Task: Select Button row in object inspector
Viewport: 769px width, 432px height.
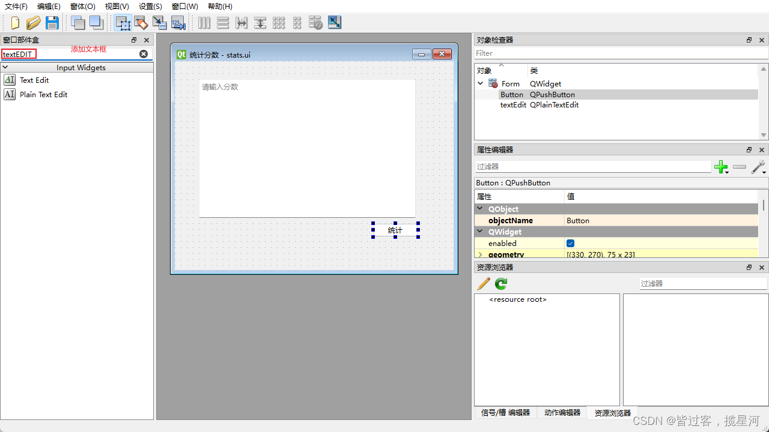Action: 616,94
